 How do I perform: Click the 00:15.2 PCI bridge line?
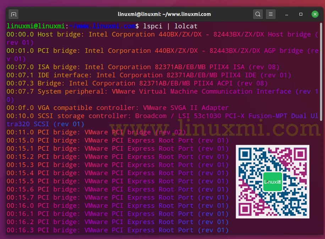coord(117,157)
